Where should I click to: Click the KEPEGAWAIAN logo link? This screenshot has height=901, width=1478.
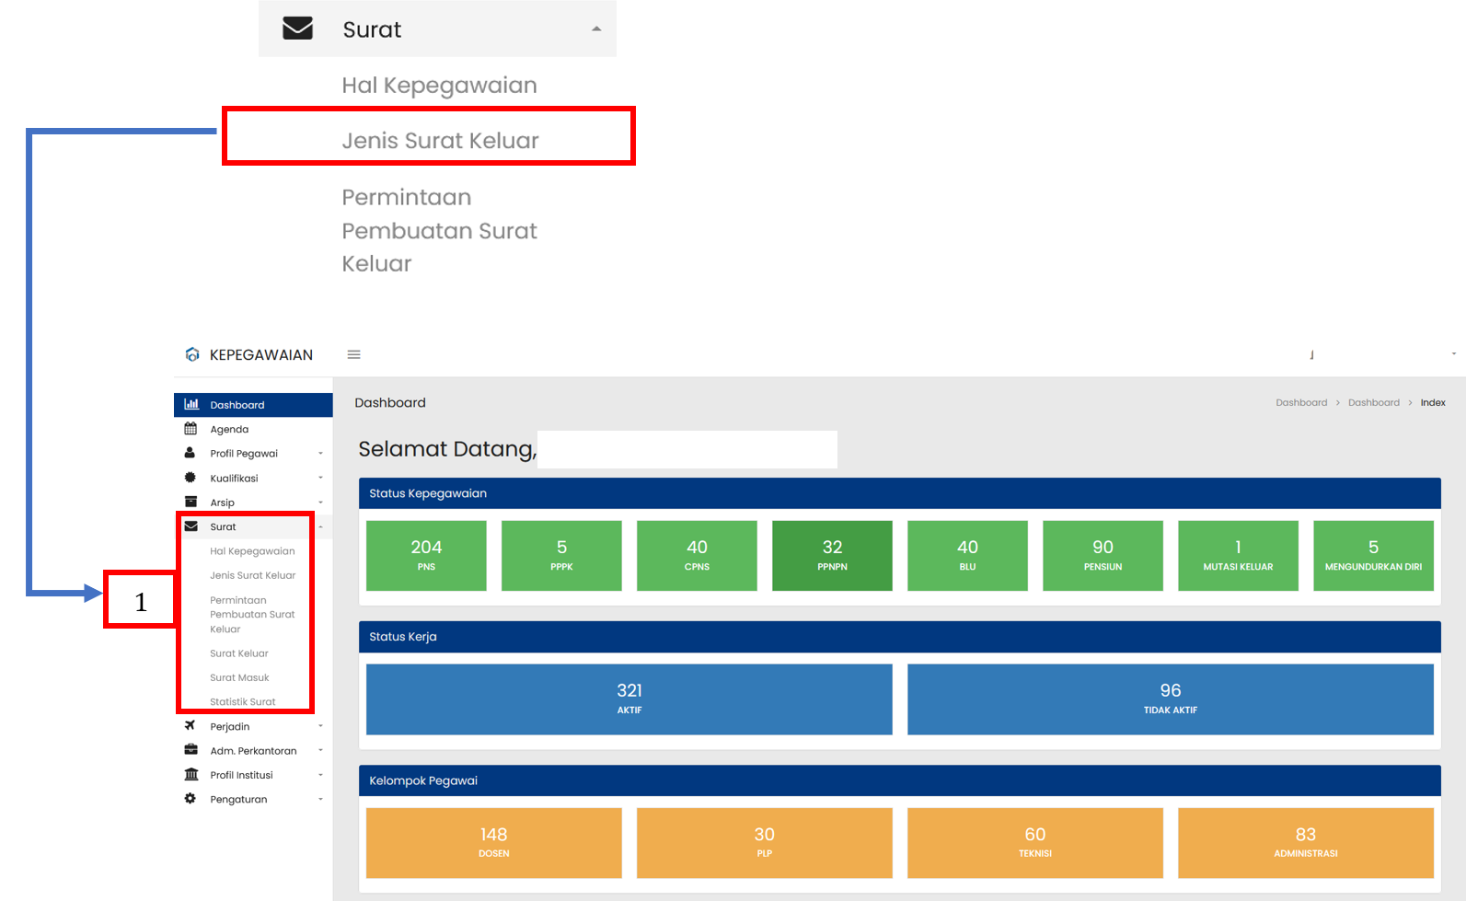249,354
